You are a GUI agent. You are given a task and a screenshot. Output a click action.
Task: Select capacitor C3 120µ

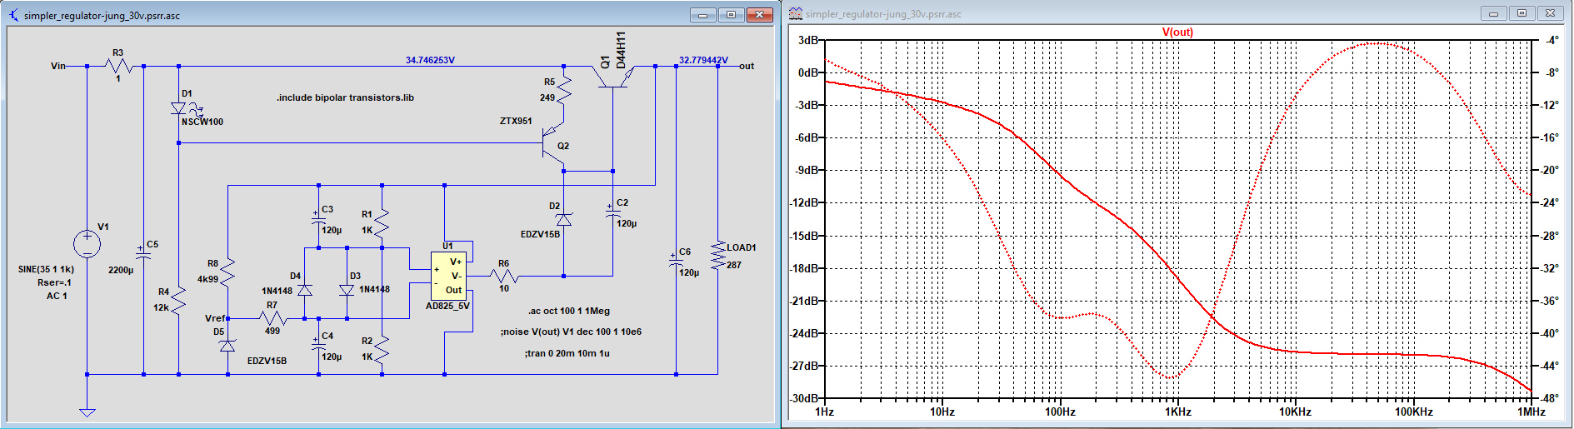pyautogui.click(x=318, y=217)
